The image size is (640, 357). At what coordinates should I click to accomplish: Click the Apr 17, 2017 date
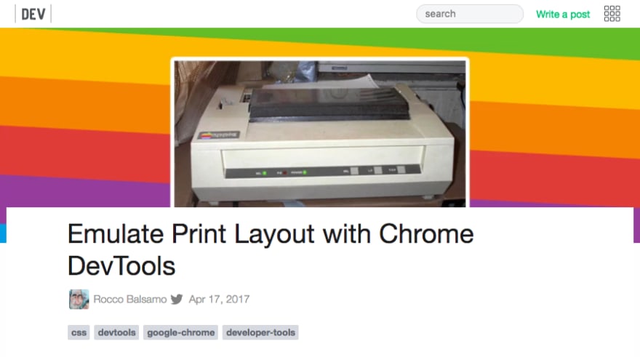[219, 299]
